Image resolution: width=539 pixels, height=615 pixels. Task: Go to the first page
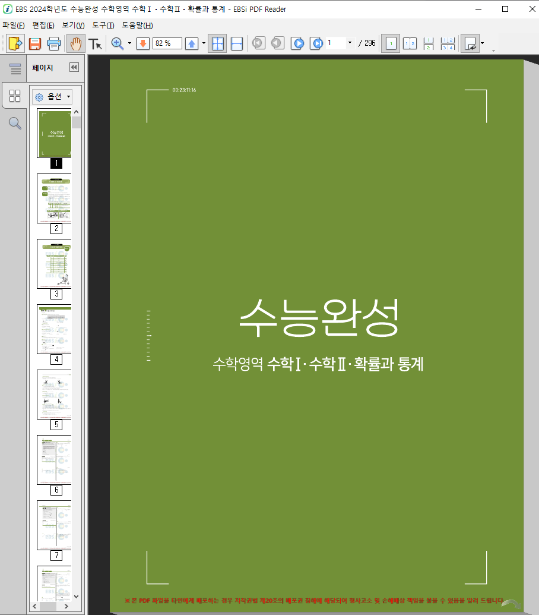pos(259,43)
